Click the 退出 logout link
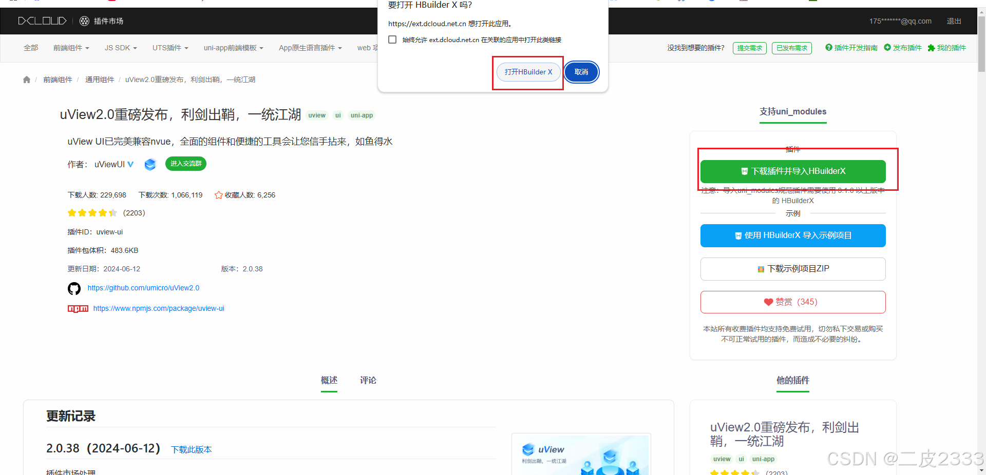986x475 pixels. [954, 21]
